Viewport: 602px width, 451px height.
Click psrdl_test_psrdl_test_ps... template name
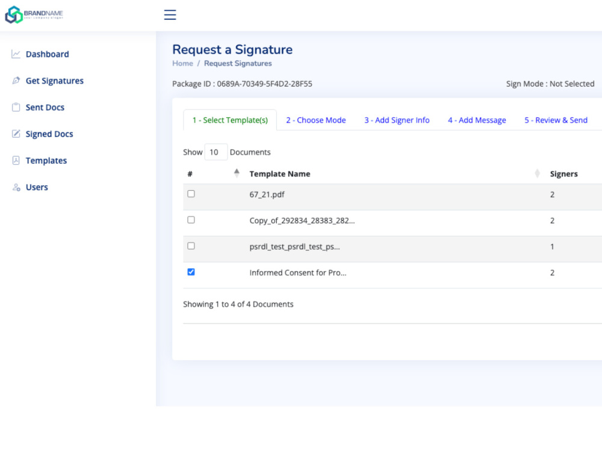tap(294, 247)
